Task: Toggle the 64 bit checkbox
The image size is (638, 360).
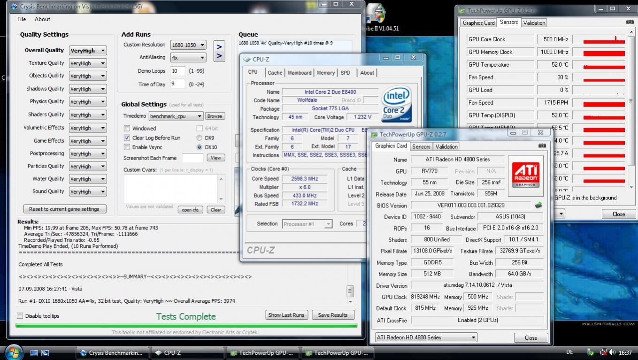Action: pyautogui.click(x=200, y=128)
